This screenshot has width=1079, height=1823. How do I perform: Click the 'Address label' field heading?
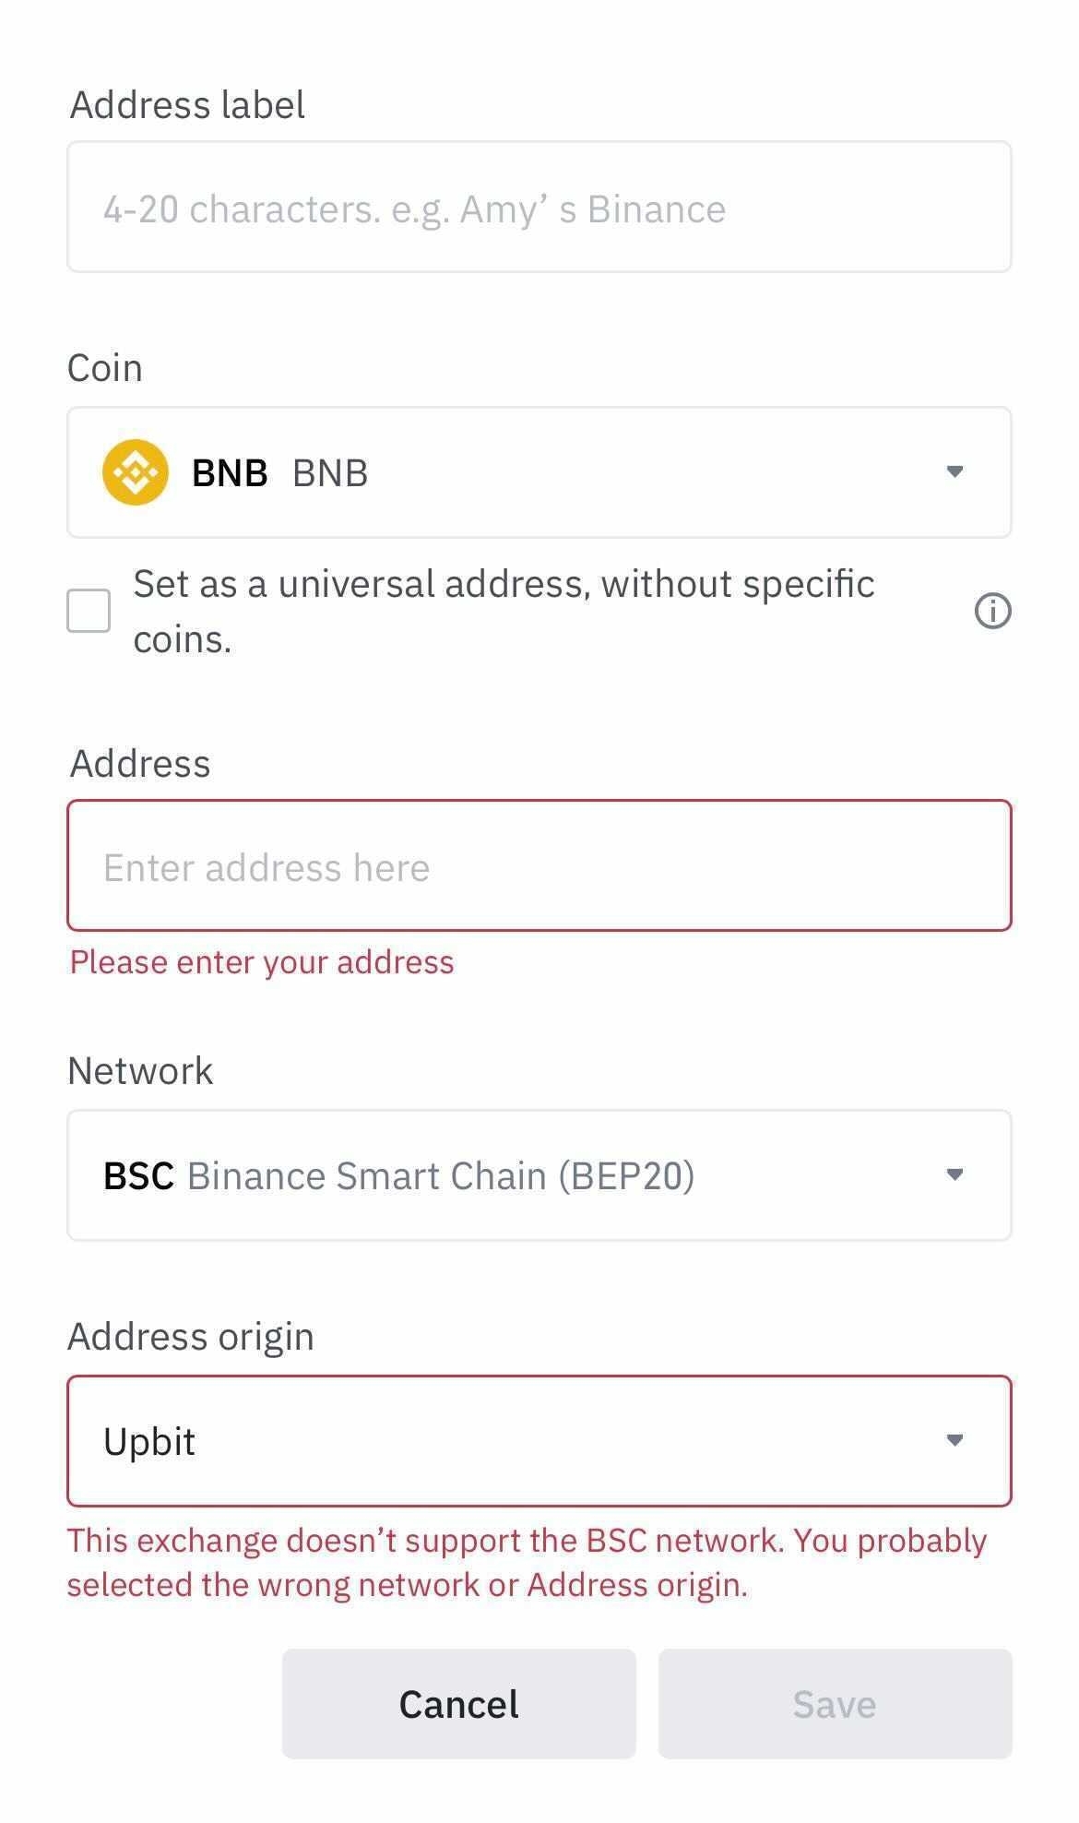point(187,105)
